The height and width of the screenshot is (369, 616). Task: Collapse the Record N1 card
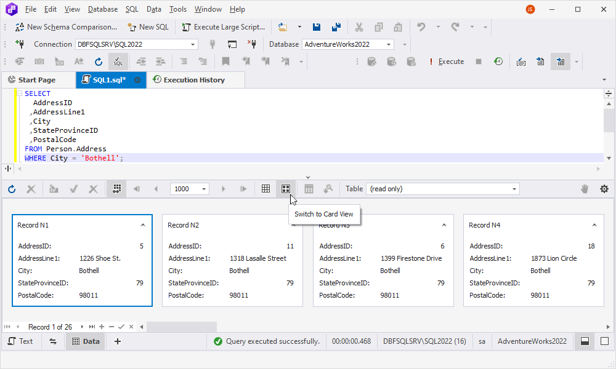click(143, 225)
